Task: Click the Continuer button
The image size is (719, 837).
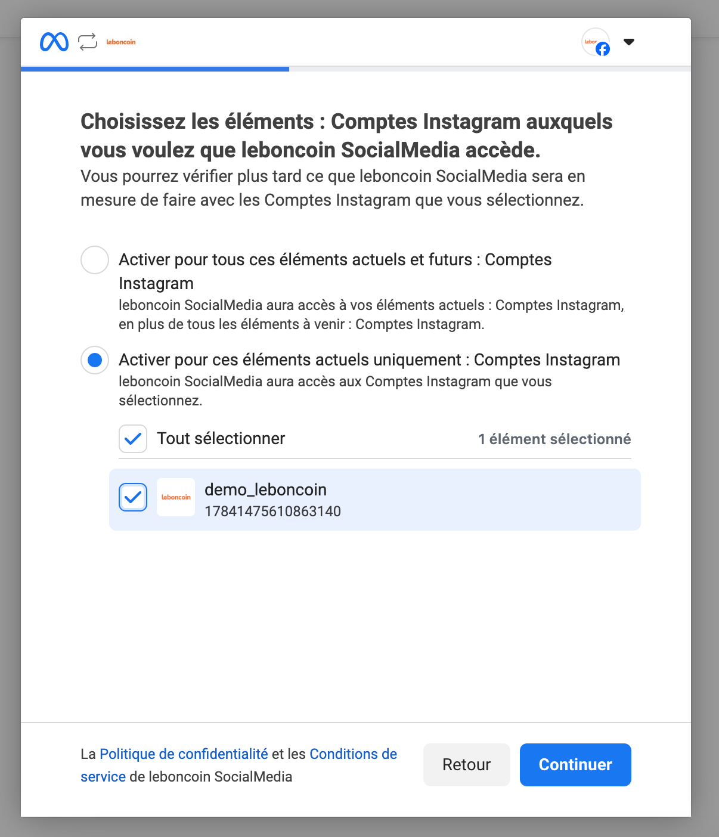Action: point(575,765)
